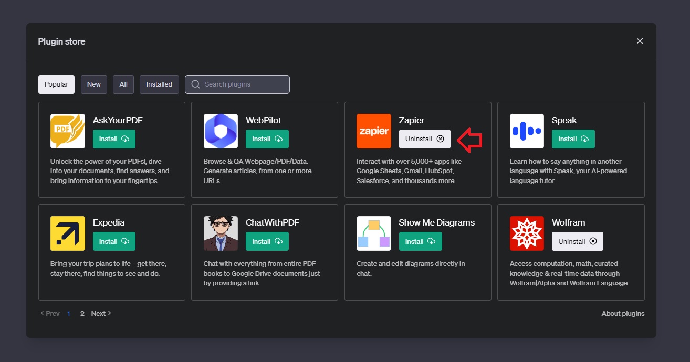Jump to page 2 of plugins
690x362 pixels.
pyautogui.click(x=82, y=313)
